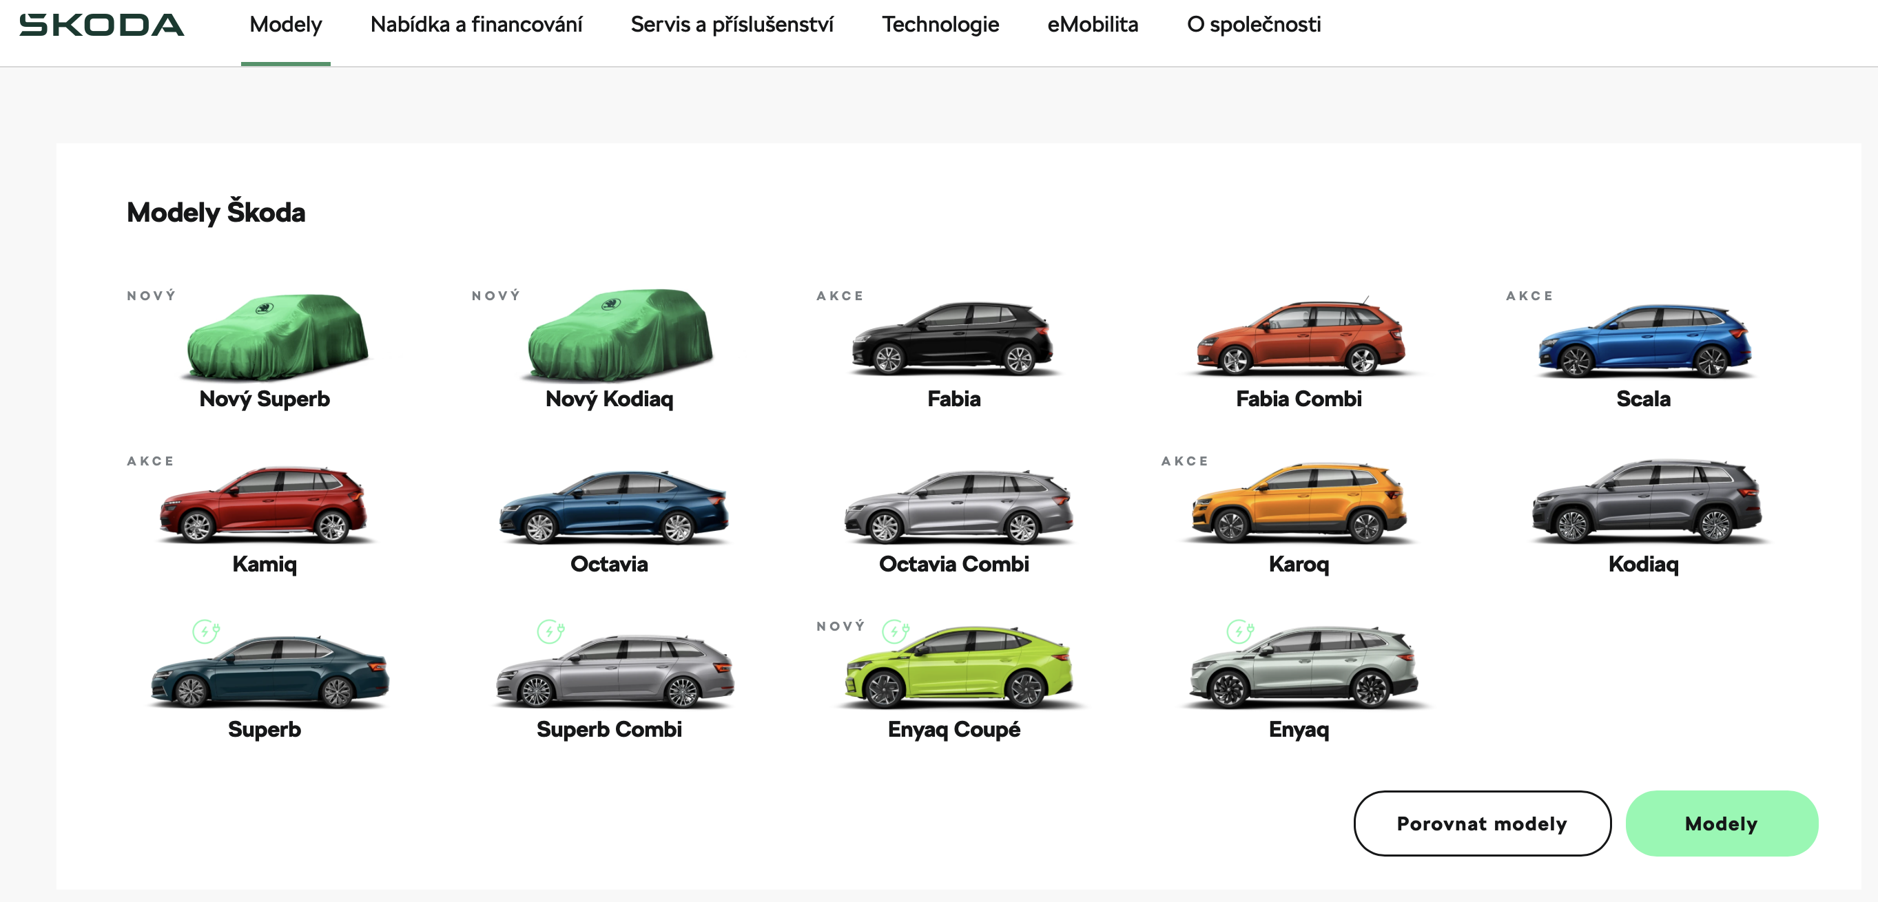Click the Porovnat modely button

1482,824
